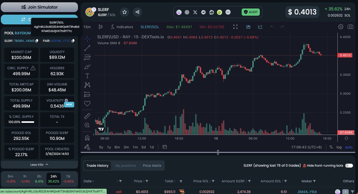Open the go-to-date calendar icon
The width and height of the screenshot is (358, 194).
point(164,147)
